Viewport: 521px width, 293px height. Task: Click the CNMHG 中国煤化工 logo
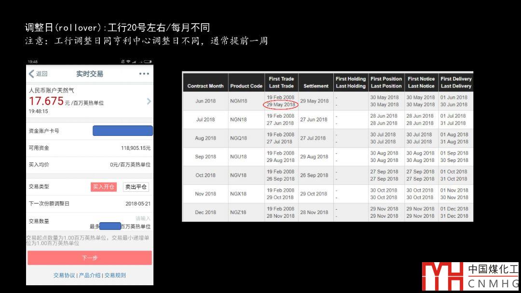(470, 276)
